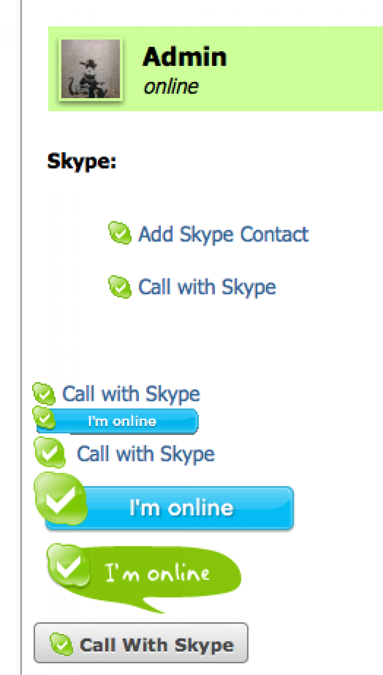
Task: Click the check icon inside gray Skype button
Action: click(x=62, y=644)
